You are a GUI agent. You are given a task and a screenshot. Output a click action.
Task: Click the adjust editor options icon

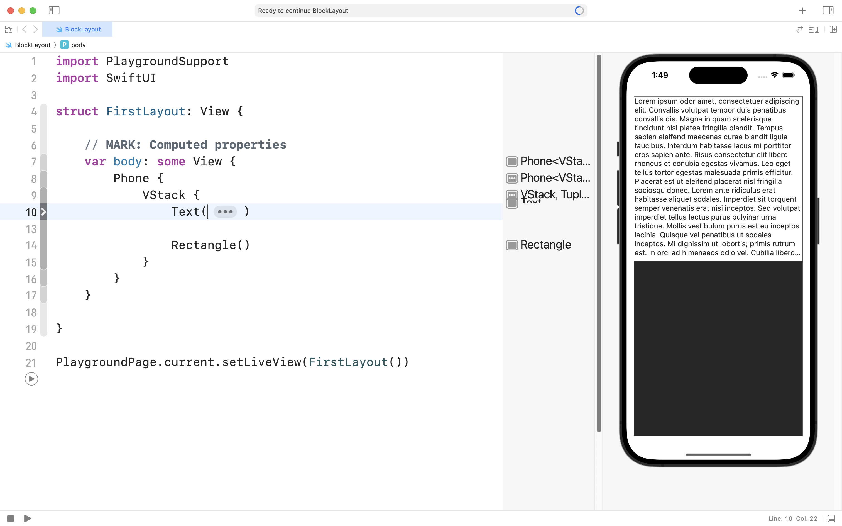coord(814,29)
